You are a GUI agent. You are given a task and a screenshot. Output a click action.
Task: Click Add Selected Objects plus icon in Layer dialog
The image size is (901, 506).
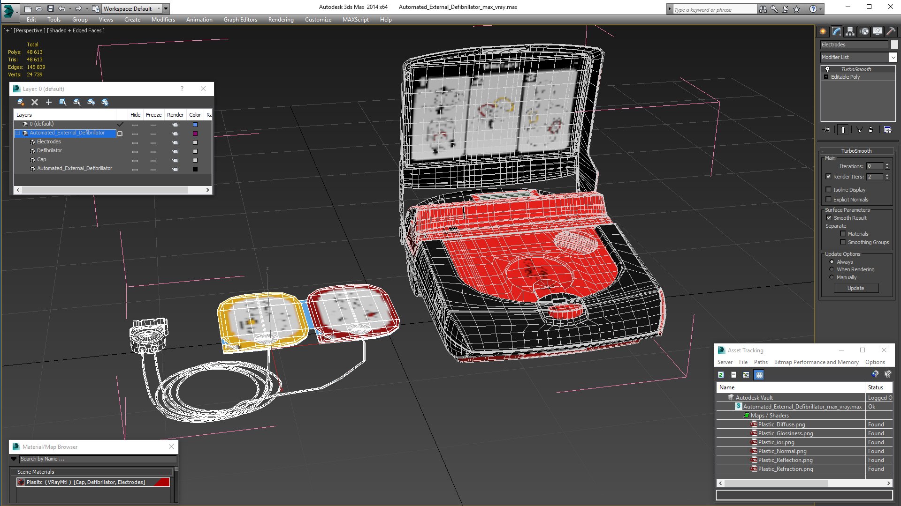coord(49,102)
